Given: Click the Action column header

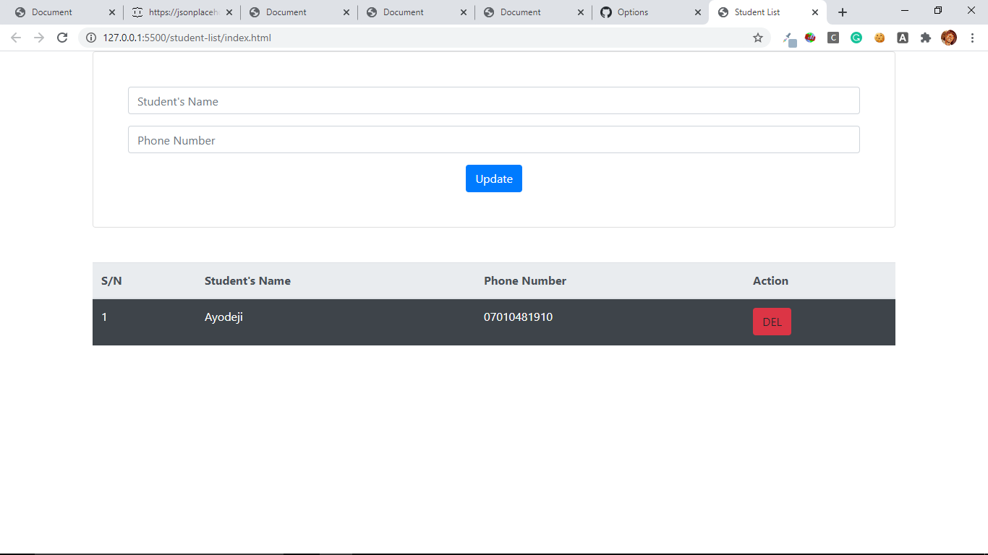Looking at the screenshot, I should [x=770, y=280].
